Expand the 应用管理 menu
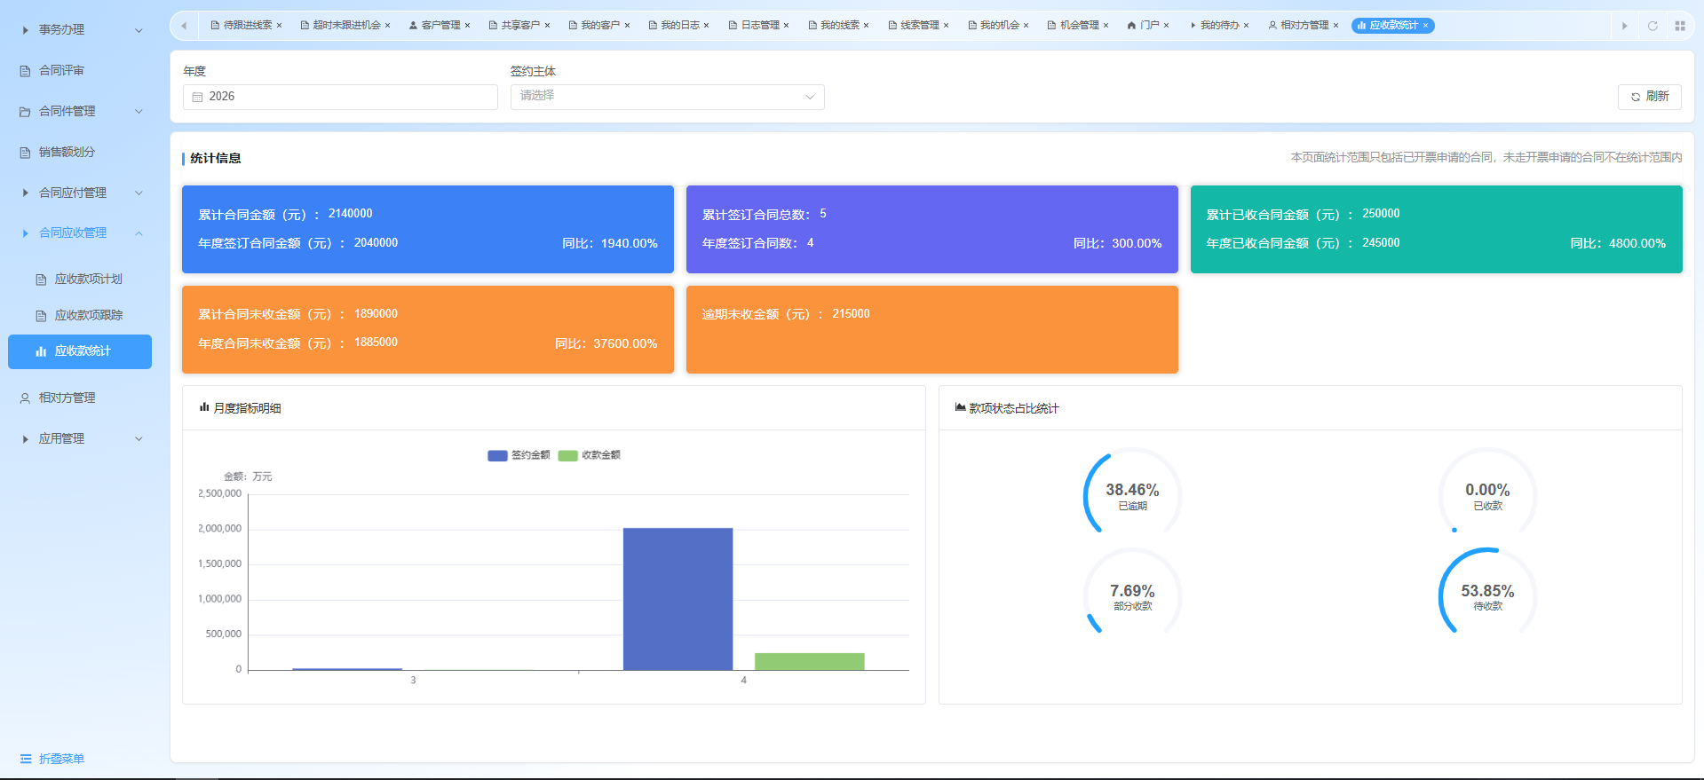1704x780 pixels. [82, 438]
